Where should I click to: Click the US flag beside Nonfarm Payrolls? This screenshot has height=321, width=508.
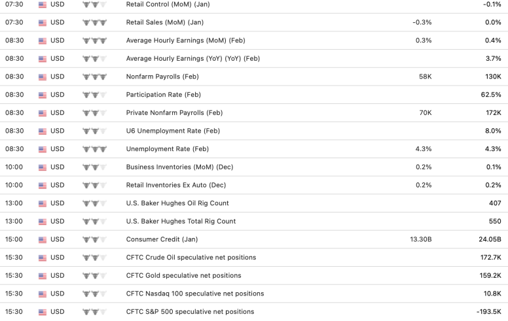43,76
